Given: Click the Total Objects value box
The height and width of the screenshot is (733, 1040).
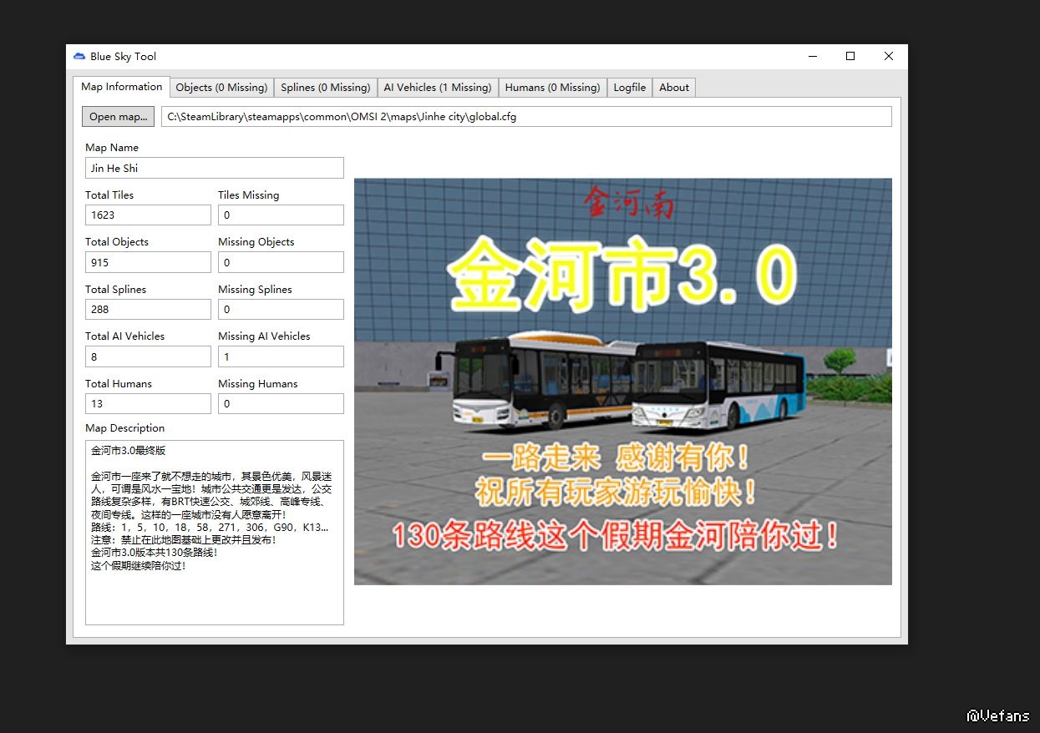Looking at the screenshot, I should [148, 263].
